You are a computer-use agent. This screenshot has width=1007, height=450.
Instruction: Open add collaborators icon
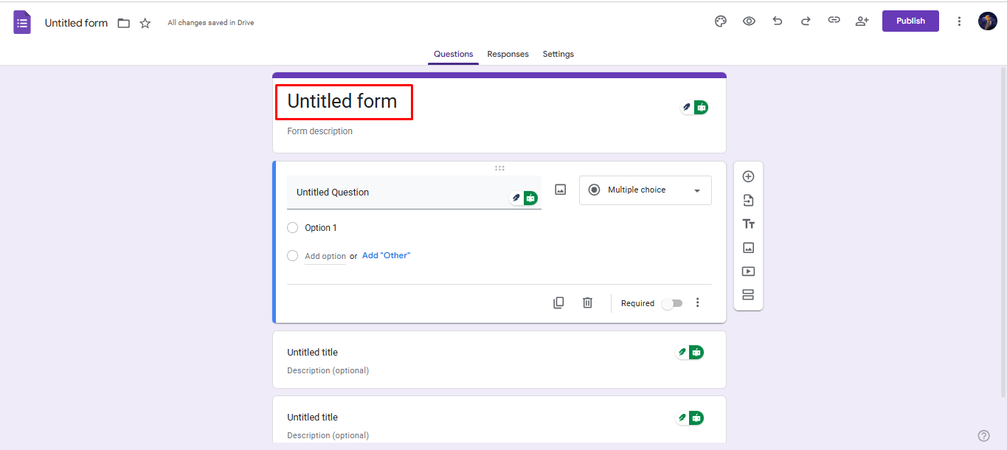point(862,21)
